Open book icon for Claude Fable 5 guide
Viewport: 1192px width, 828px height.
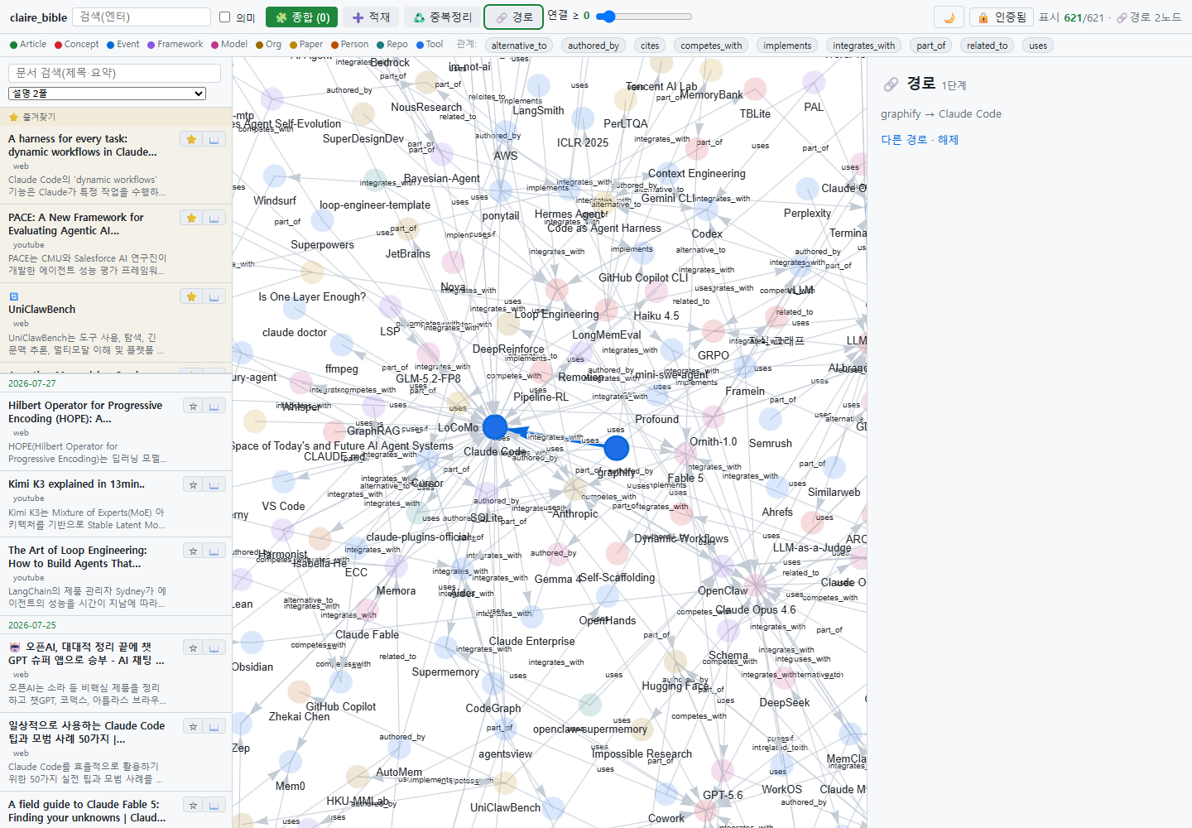(214, 805)
